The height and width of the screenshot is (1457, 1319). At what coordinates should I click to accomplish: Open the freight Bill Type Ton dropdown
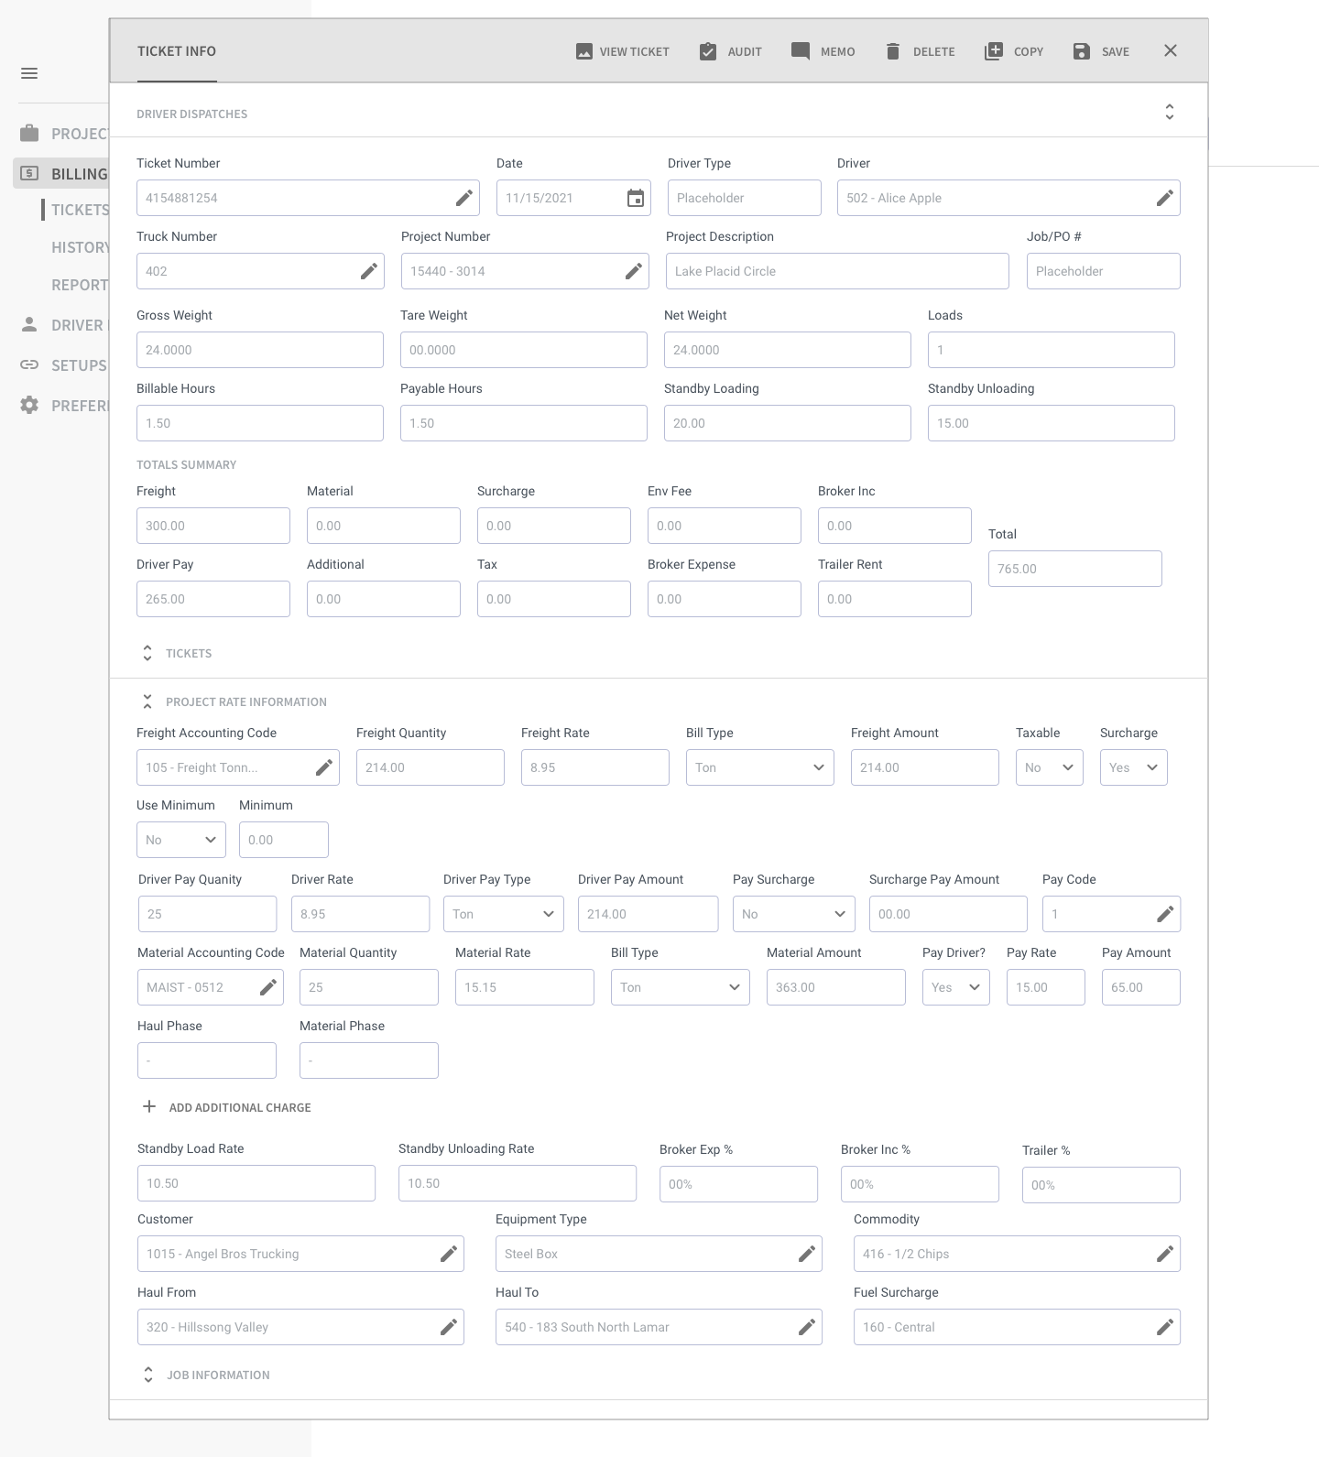[760, 767]
